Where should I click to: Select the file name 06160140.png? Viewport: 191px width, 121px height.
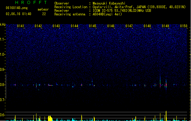(17, 8)
